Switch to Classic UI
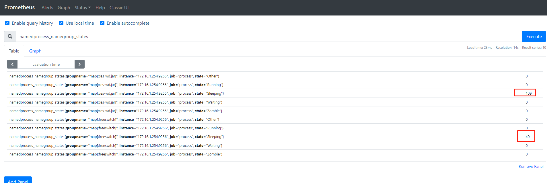Viewport: 547px width, 183px height. [119, 7]
